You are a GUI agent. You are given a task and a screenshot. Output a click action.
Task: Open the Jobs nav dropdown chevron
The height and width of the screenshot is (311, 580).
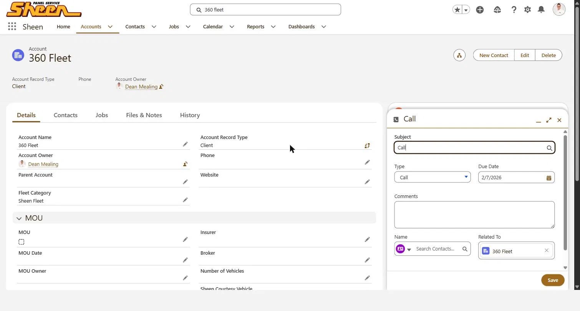coord(188,27)
